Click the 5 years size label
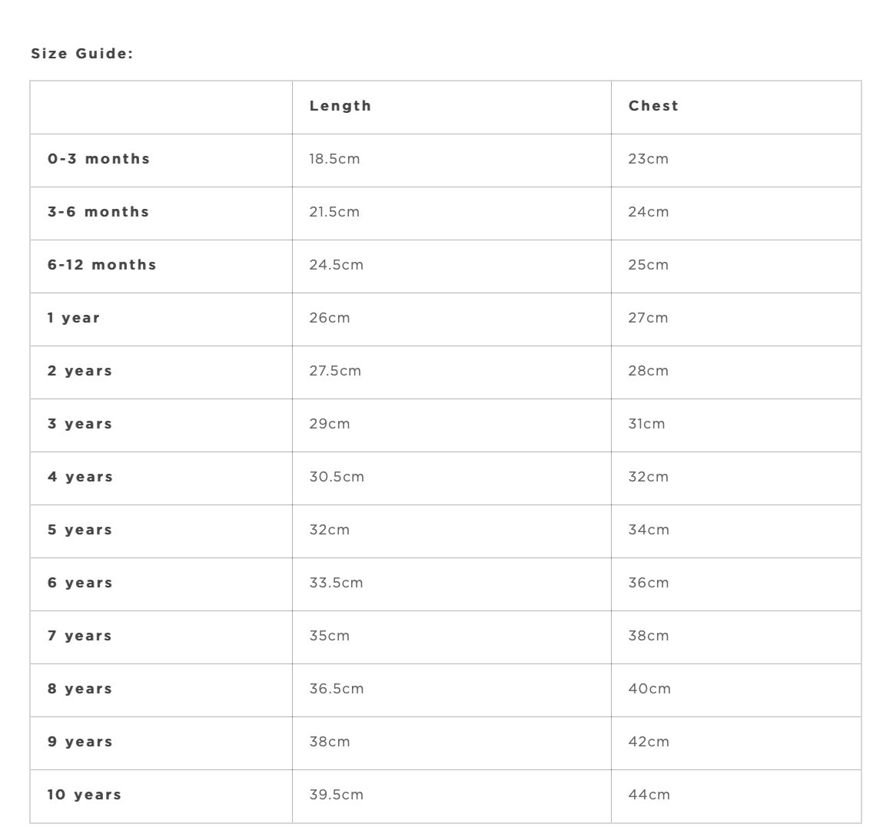The width and height of the screenshot is (873, 837). pyautogui.click(x=80, y=530)
